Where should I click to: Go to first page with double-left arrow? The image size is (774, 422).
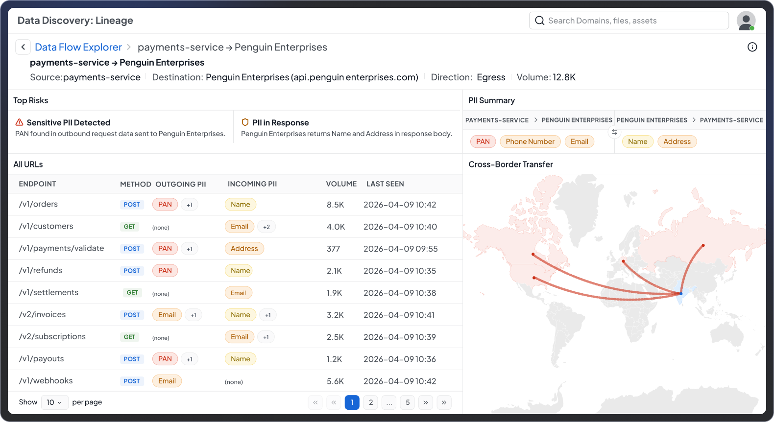click(315, 402)
